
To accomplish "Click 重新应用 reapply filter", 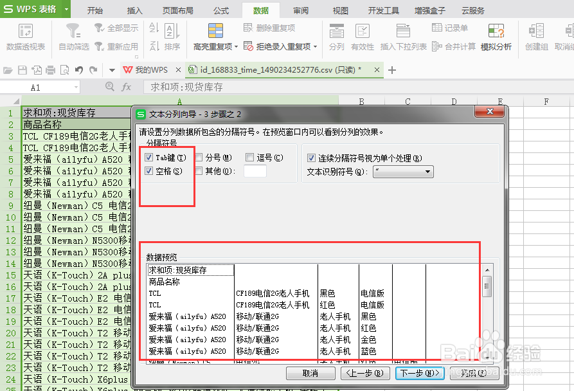I will (116, 46).
